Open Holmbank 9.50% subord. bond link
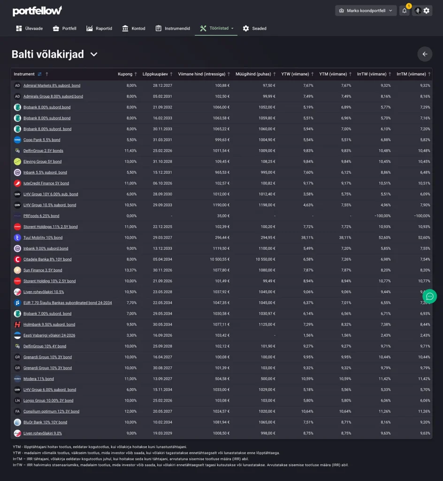Image resolution: width=443 pixels, height=481 pixels. (x=49, y=325)
